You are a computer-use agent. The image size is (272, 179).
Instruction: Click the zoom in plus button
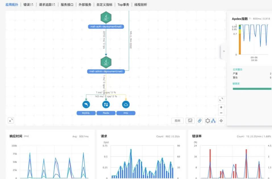pyautogui.click(x=221, y=107)
